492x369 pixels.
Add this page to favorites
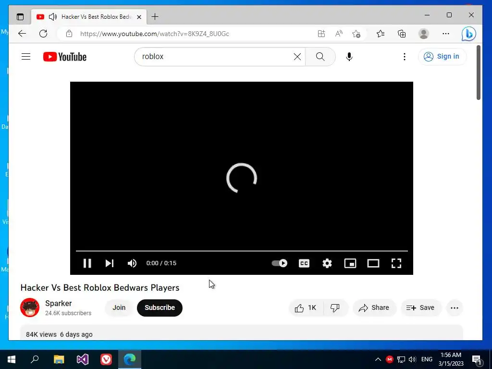click(356, 34)
